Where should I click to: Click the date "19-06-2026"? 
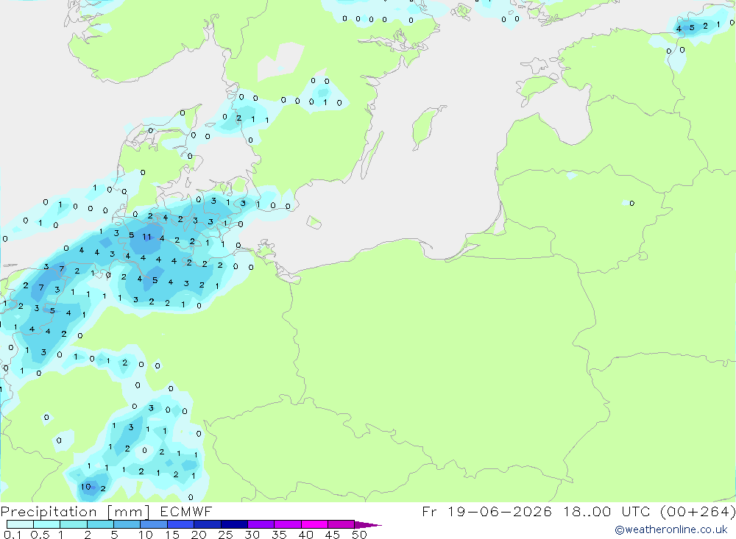(500, 512)
